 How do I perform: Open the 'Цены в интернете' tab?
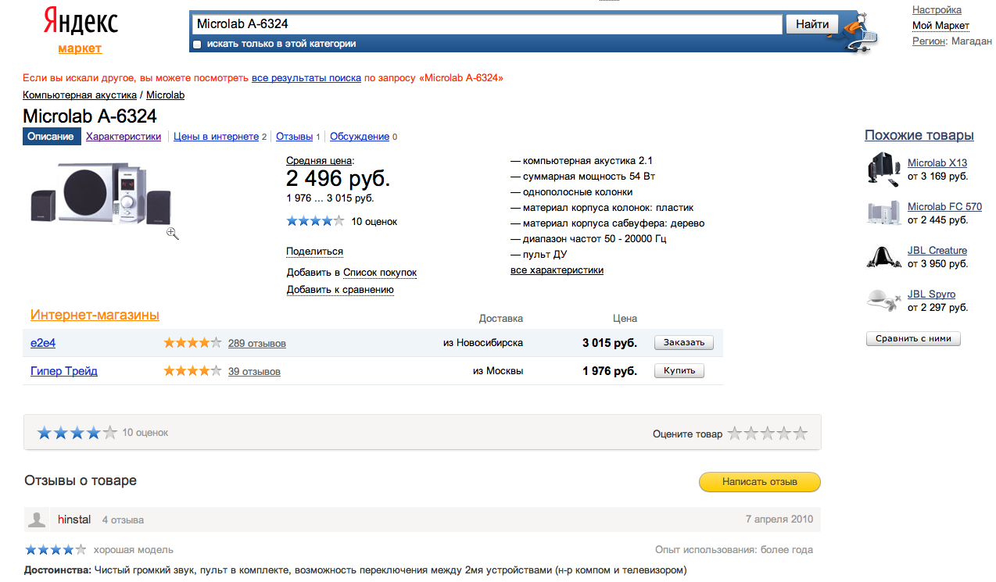click(216, 137)
